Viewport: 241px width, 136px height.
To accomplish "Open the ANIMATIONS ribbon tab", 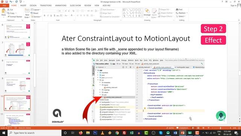I will coord(61,6).
